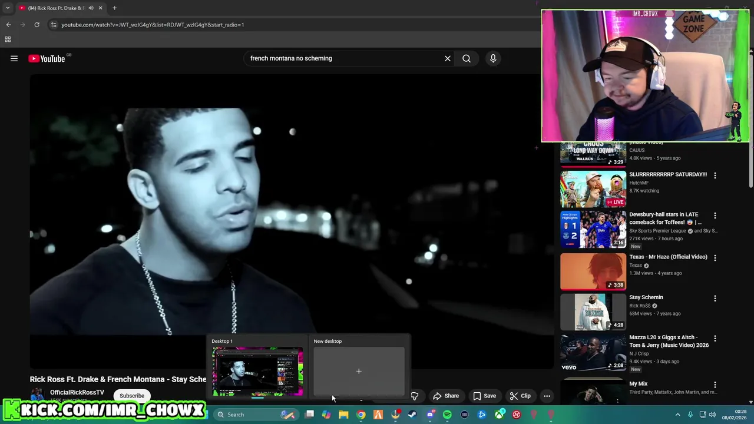Create a Clip of the video
754x424 pixels.
520,396
